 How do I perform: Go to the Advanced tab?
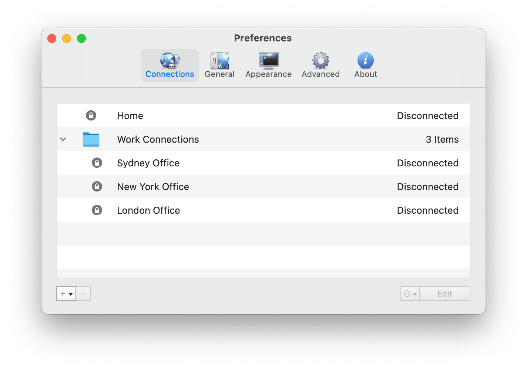click(x=321, y=65)
